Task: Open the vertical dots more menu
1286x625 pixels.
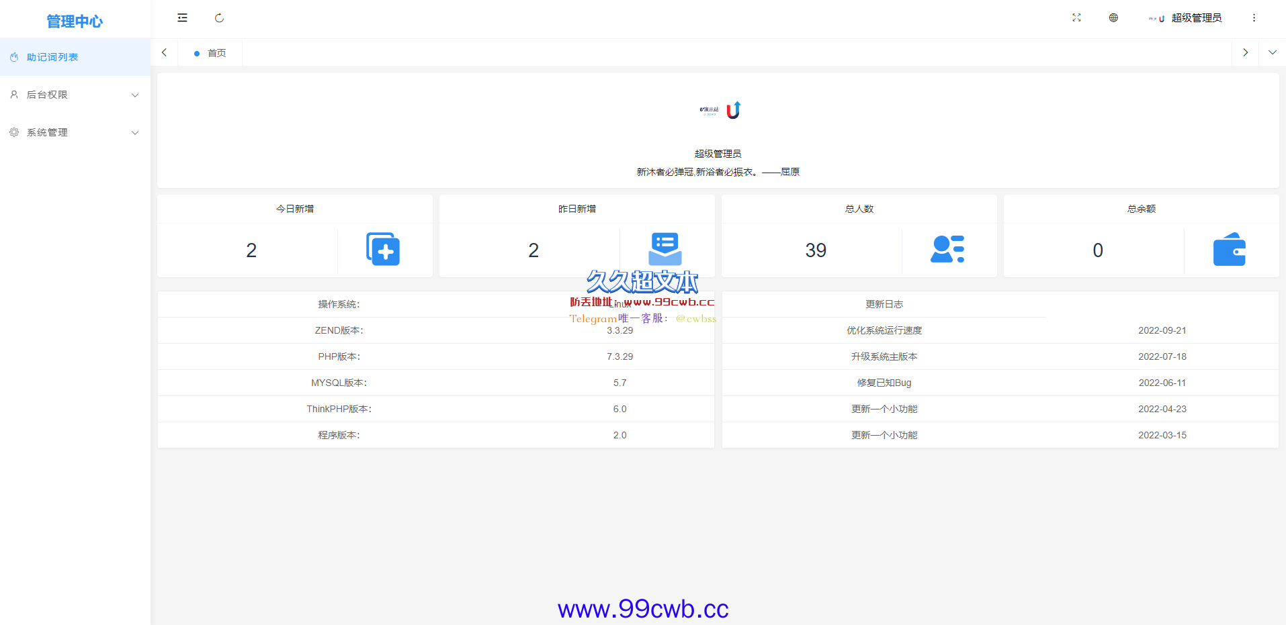Action: pyautogui.click(x=1254, y=18)
